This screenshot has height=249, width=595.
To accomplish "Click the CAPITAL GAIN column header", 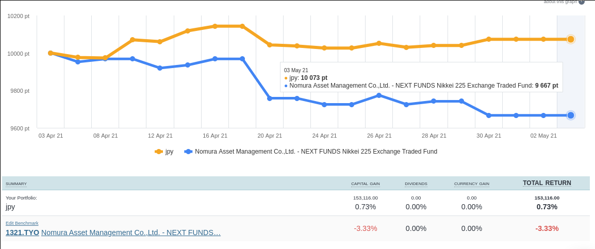I will click(x=365, y=184).
